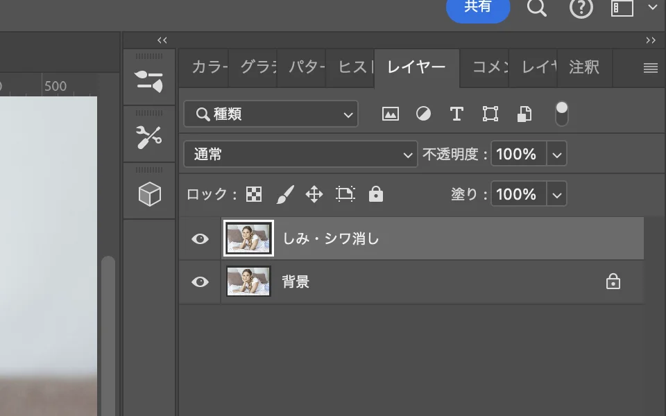Hide the 背景 layer
Screen dimensions: 666x416
pyautogui.click(x=200, y=282)
